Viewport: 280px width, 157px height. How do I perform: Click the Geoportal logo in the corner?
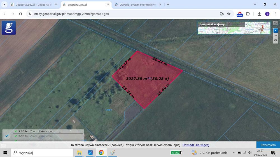click(x=9, y=28)
